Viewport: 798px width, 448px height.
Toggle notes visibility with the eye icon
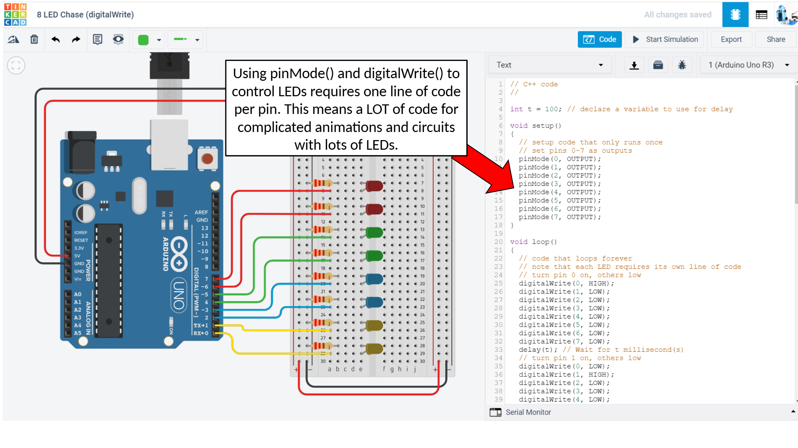point(118,39)
